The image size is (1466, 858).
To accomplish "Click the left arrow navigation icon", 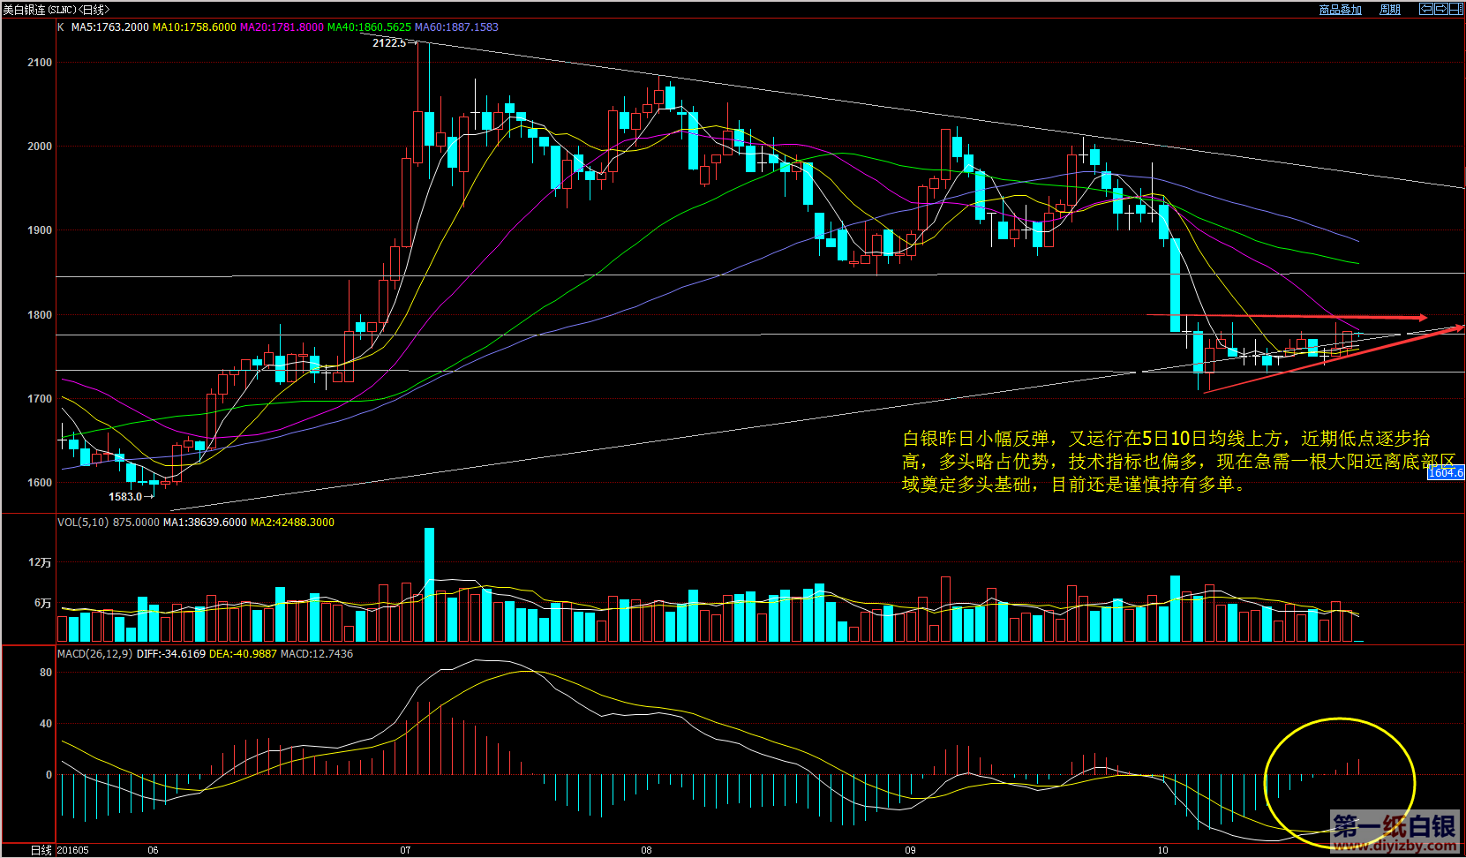I will click(1425, 10).
